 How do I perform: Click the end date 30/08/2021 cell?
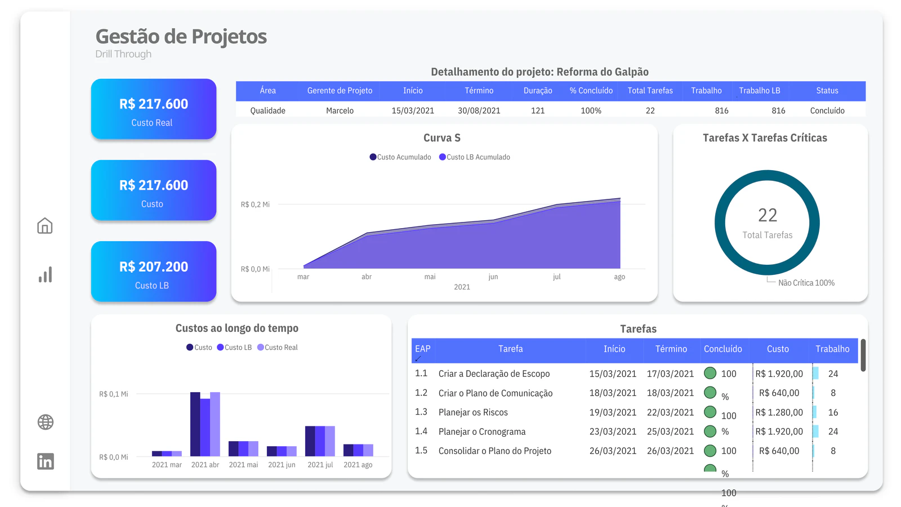[479, 111]
